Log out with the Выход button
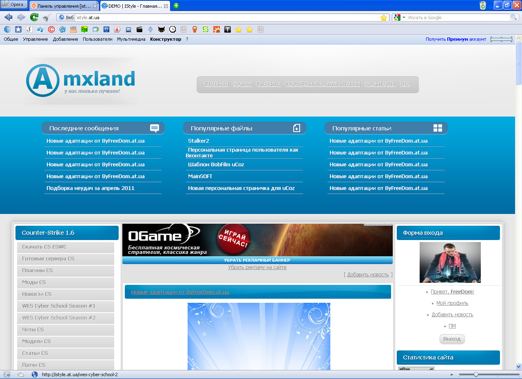The image size is (522, 379). click(452, 339)
